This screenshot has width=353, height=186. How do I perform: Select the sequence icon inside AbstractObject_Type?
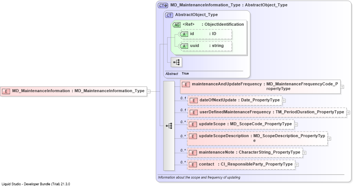[176, 62]
